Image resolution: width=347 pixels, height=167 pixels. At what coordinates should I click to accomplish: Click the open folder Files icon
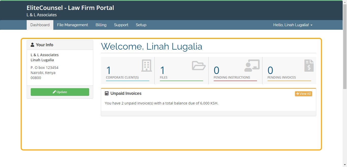pyautogui.click(x=199, y=66)
